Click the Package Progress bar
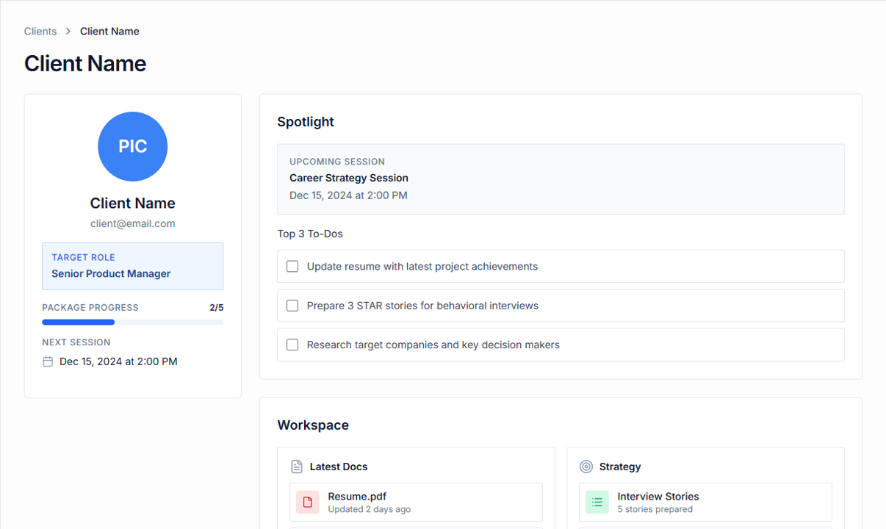The width and height of the screenshot is (886, 529). point(132,322)
